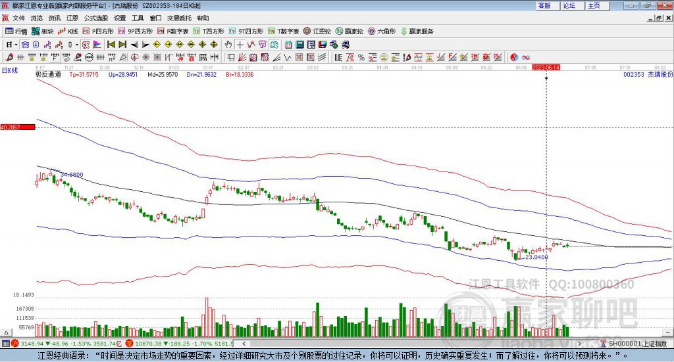
Task: Click the Tp=31.5715 indicator value
Action: tap(84, 75)
